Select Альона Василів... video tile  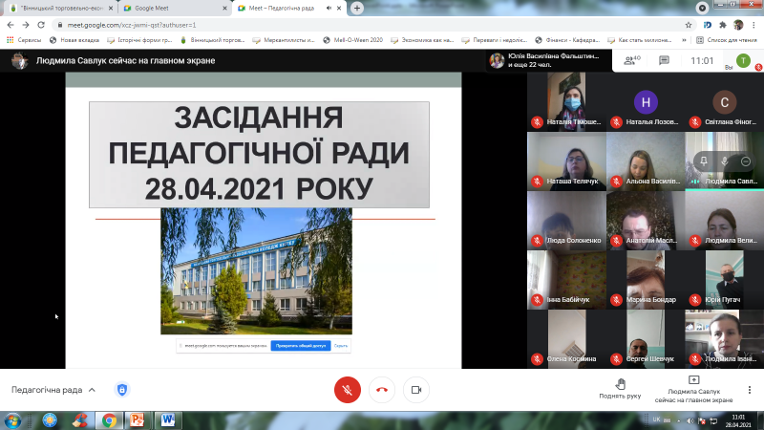point(646,161)
